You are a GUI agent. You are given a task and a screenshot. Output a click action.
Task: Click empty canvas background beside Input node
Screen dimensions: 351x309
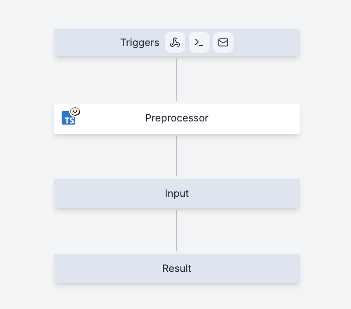point(325,193)
